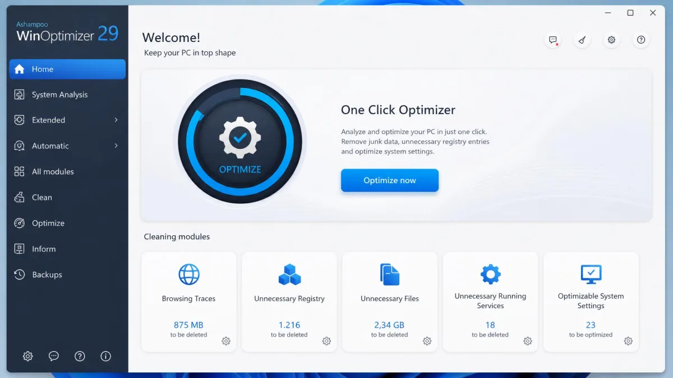Click the Cleaning modules heading
The width and height of the screenshot is (673, 378).
pyautogui.click(x=177, y=236)
